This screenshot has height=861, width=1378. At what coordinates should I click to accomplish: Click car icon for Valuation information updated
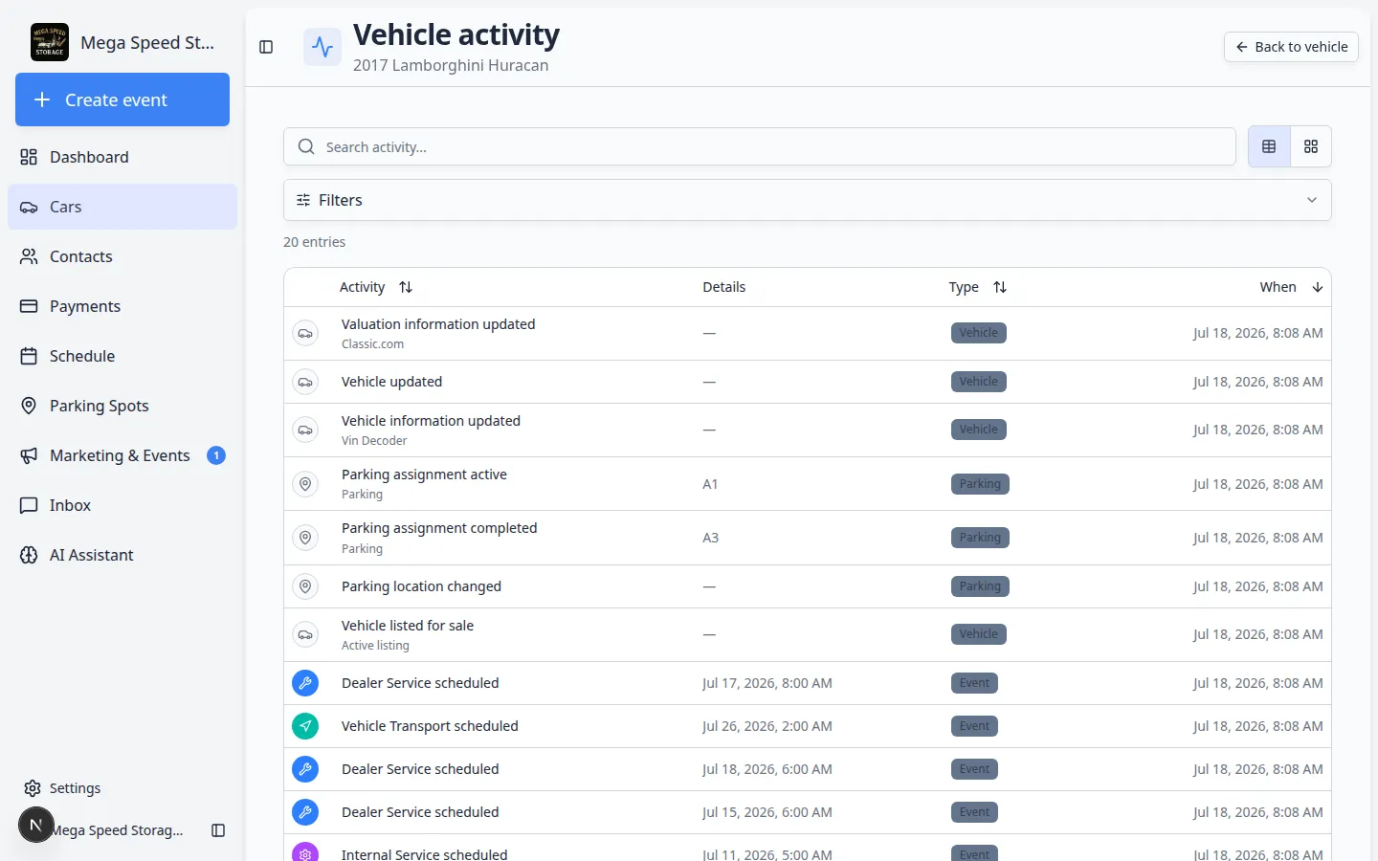point(305,333)
